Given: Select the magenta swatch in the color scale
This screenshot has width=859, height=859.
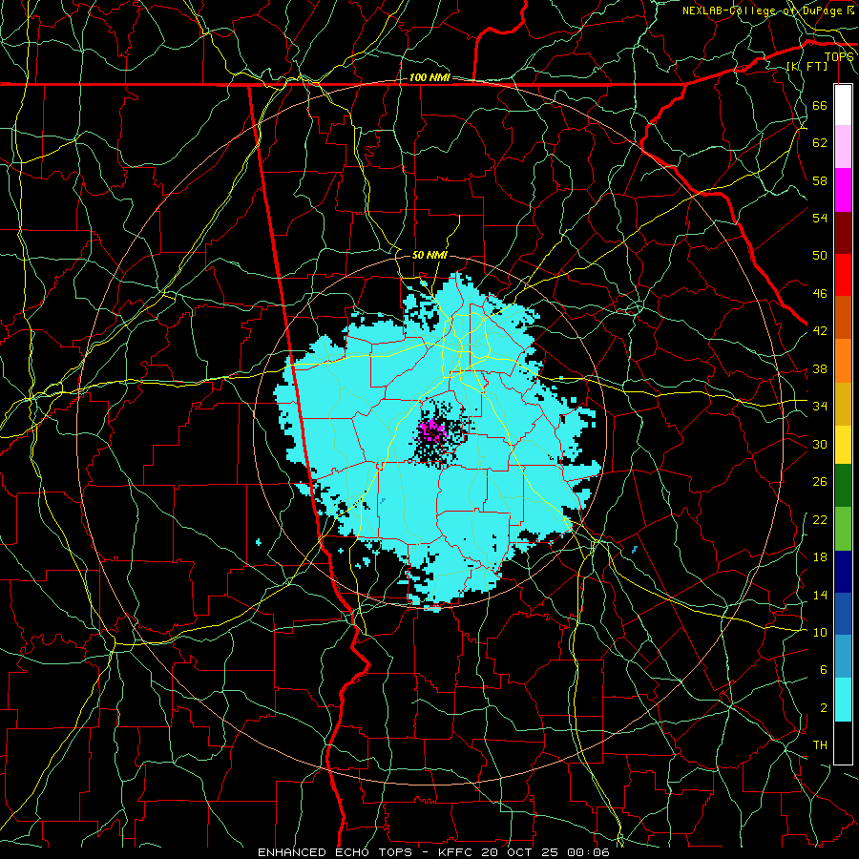Looking at the screenshot, I should (843, 190).
